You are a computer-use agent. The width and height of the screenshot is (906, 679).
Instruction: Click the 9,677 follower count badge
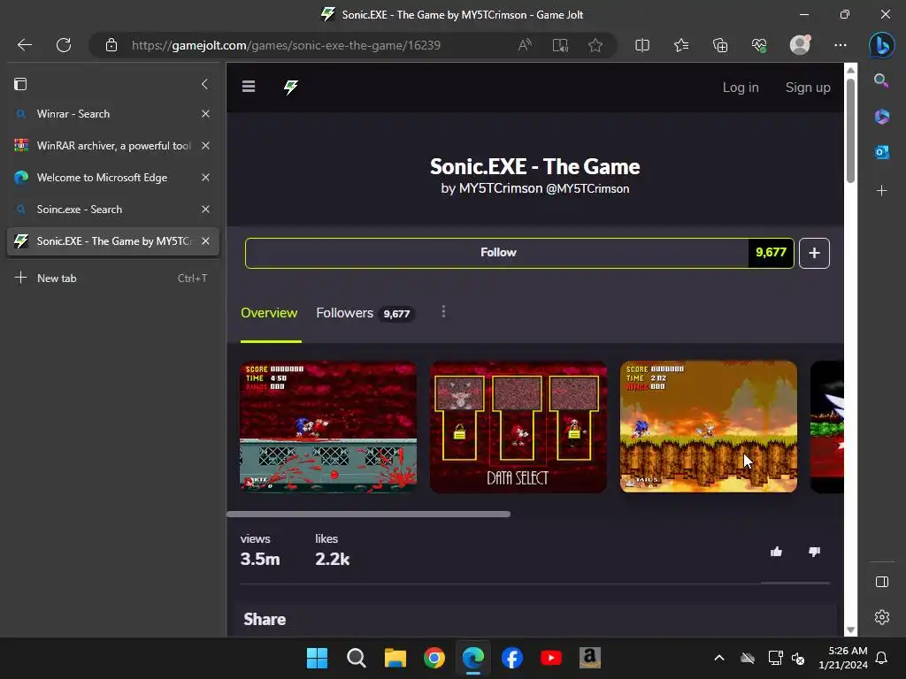(771, 253)
